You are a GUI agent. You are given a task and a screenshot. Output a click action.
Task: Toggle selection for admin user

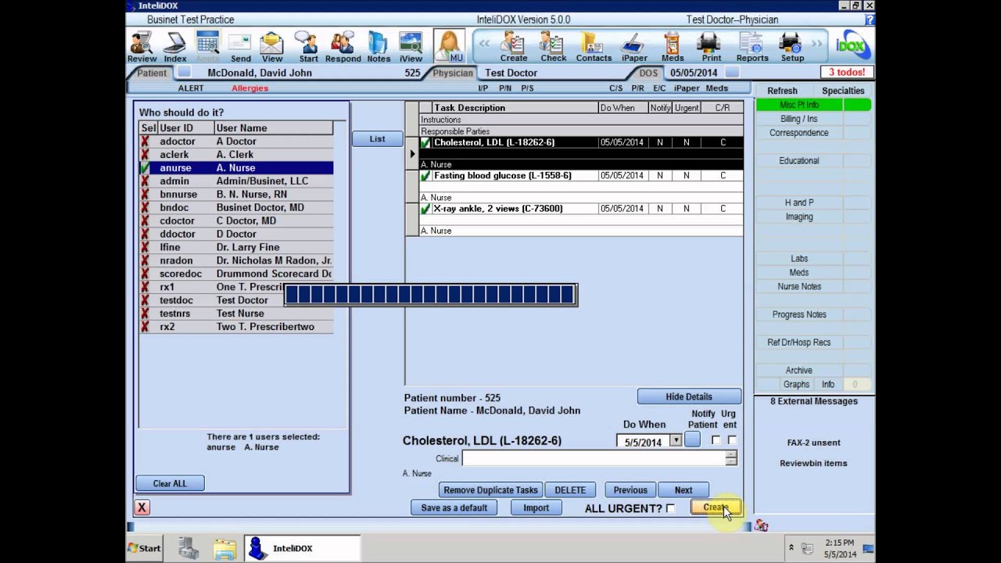145,181
